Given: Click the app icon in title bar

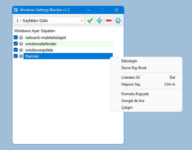Looking at the screenshot, I should 16,10.
